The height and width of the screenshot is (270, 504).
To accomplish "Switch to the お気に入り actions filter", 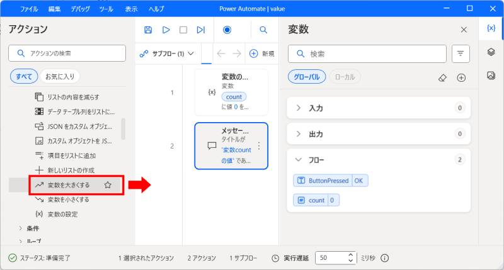I will (60, 76).
